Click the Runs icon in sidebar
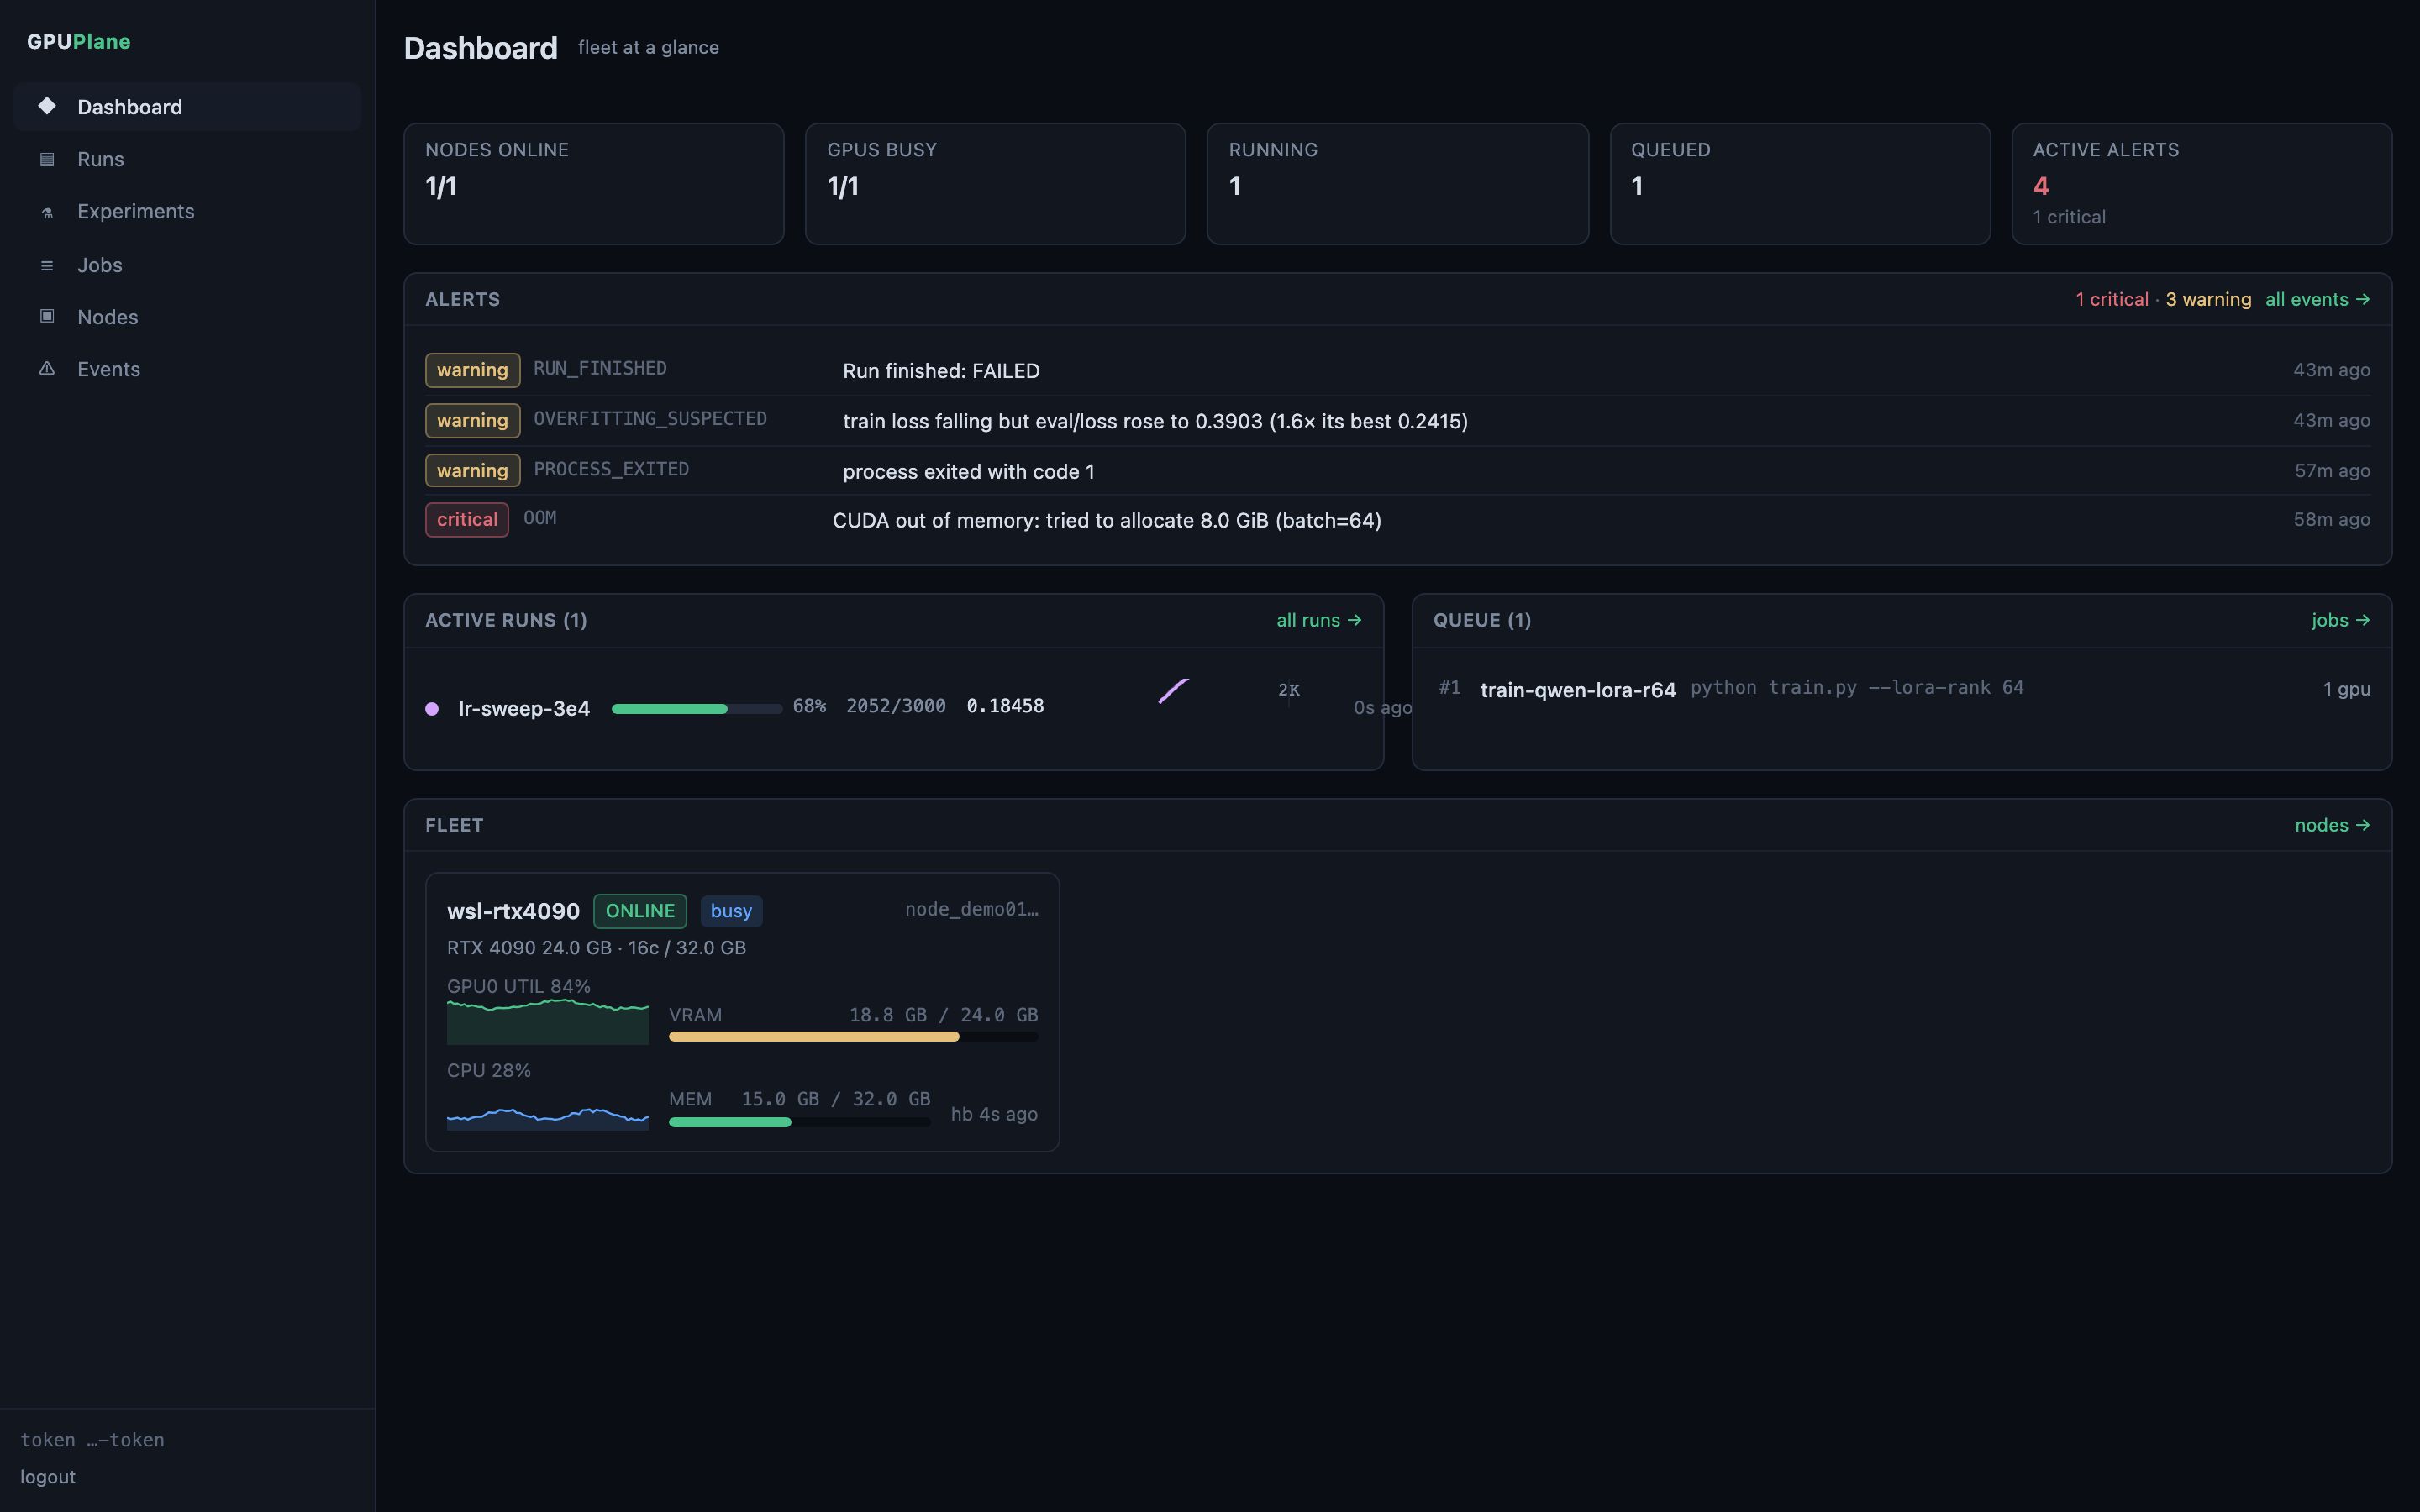The height and width of the screenshot is (1512, 2420). 47,159
